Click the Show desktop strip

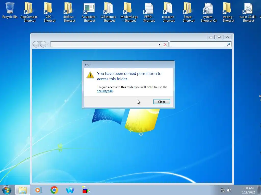pos(259,190)
